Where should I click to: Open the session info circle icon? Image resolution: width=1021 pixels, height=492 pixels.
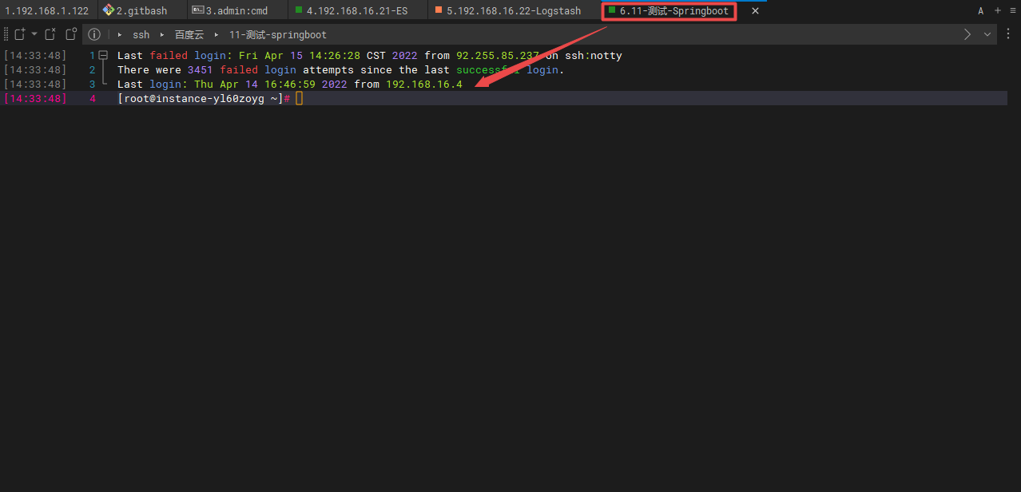(94, 34)
